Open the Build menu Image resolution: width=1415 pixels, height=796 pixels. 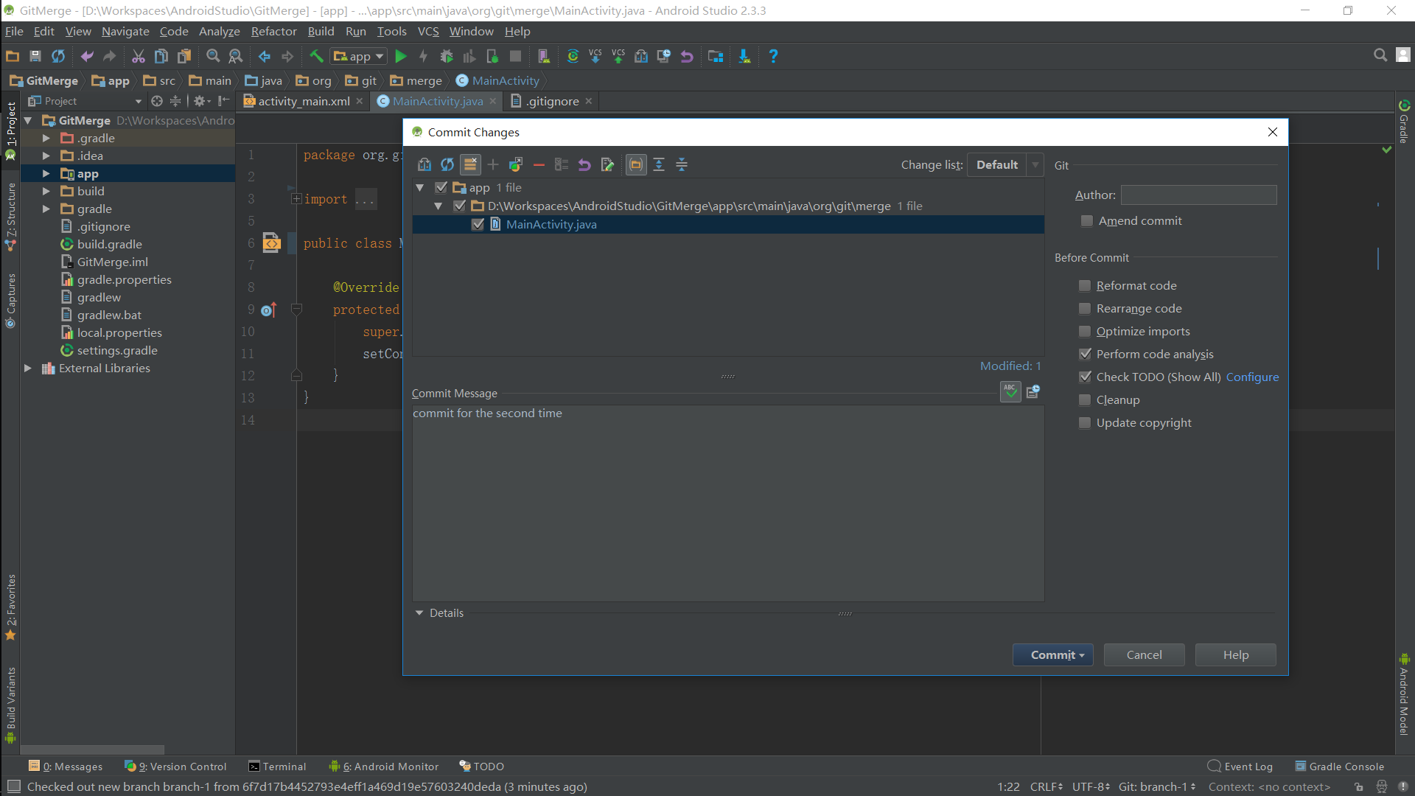point(321,31)
